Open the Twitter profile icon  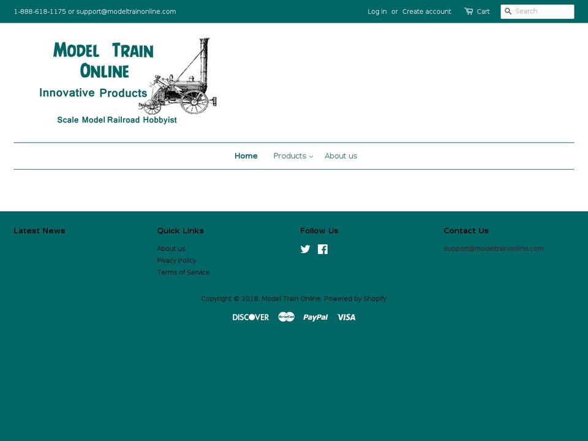pyautogui.click(x=305, y=249)
